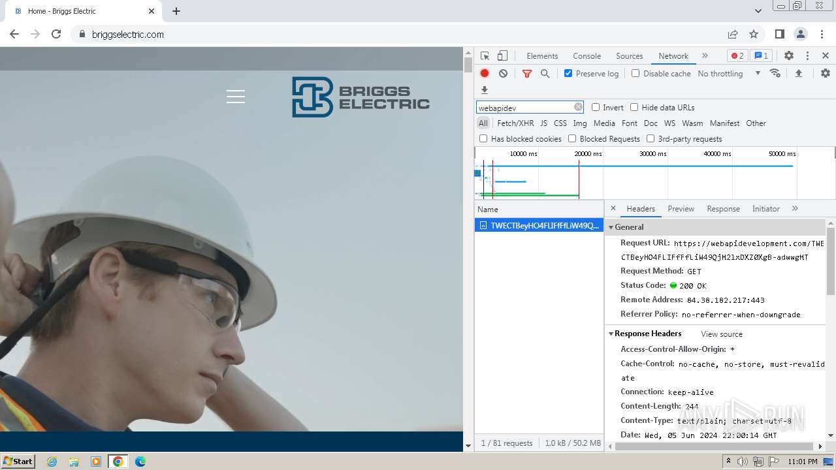Open network search magnifier
Image resolution: width=836 pixels, height=470 pixels.
tap(545, 74)
